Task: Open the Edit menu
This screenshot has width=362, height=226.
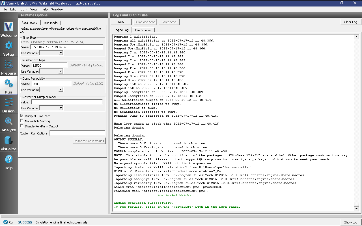Action: (x=13, y=9)
